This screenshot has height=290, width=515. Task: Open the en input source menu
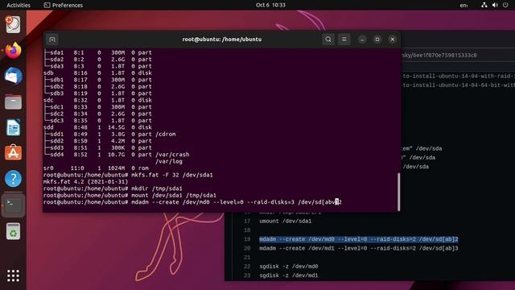(x=463, y=6)
